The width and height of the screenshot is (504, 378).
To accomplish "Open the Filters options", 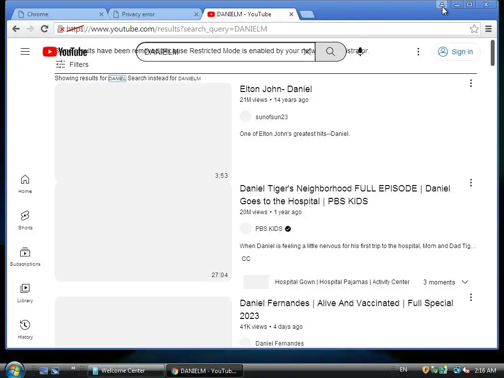I will (72, 64).
